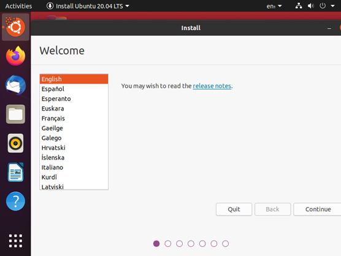341x256 pixels.
Task: Open the Activities overview
Action: pos(18,6)
